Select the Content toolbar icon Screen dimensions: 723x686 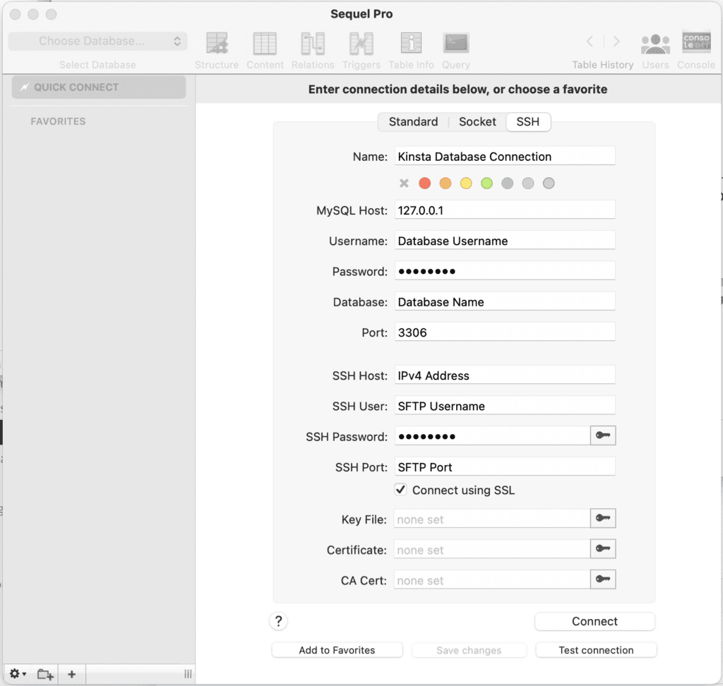click(265, 42)
